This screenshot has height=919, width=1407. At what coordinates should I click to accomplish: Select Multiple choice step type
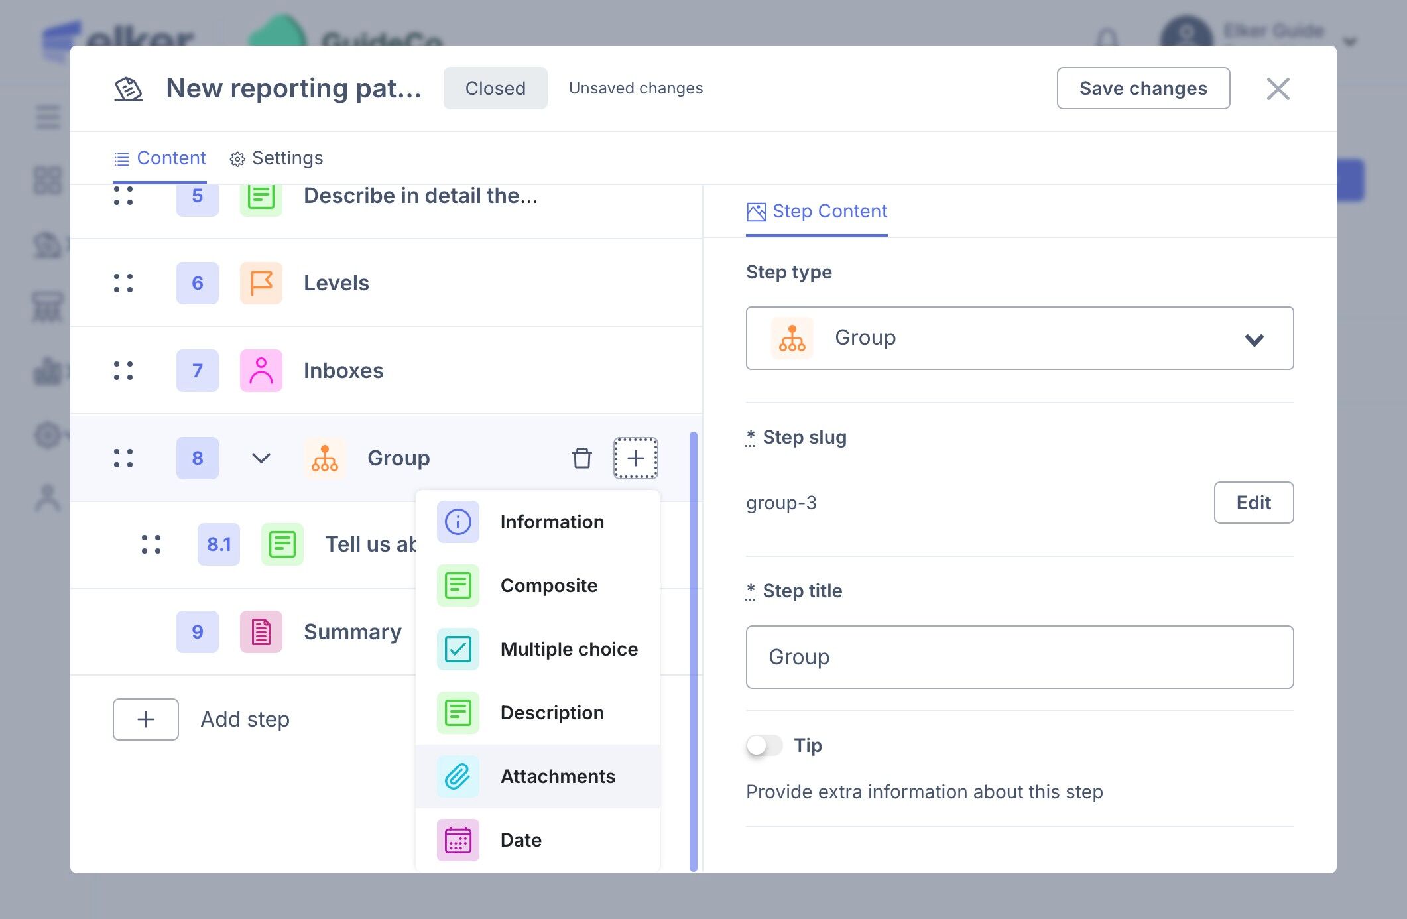[568, 649]
